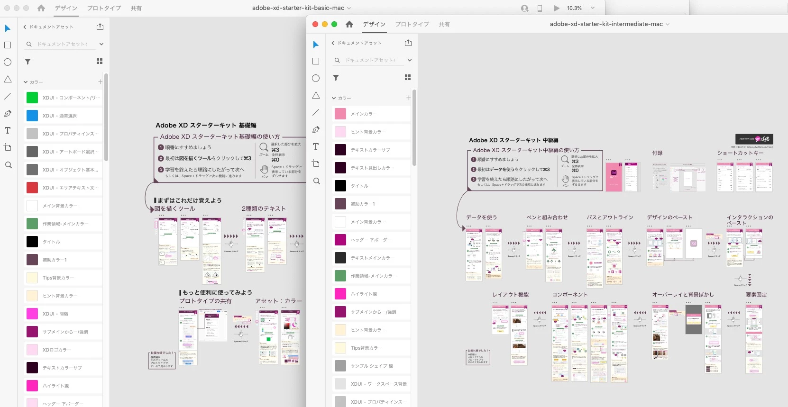Select サンプル シェイプ 線 color item
Image resolution: width=788 pixels, height=407 pixels.
[x=371, y=366]
